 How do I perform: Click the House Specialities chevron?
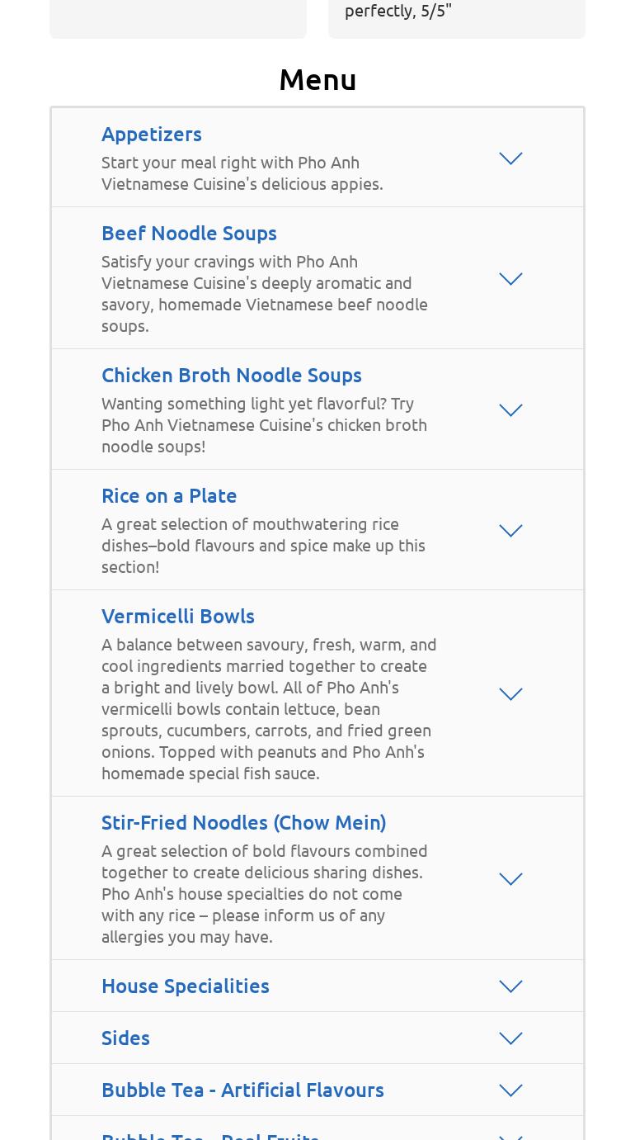point(510,986)
